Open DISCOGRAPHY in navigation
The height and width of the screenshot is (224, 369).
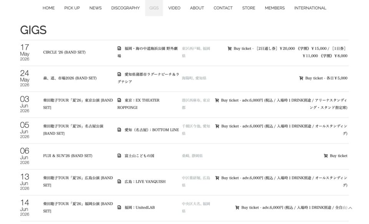[125, 8]
